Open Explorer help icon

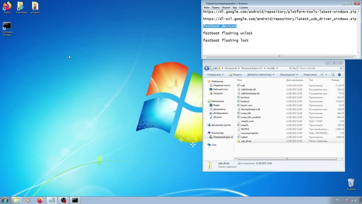[x=339, y=75]
